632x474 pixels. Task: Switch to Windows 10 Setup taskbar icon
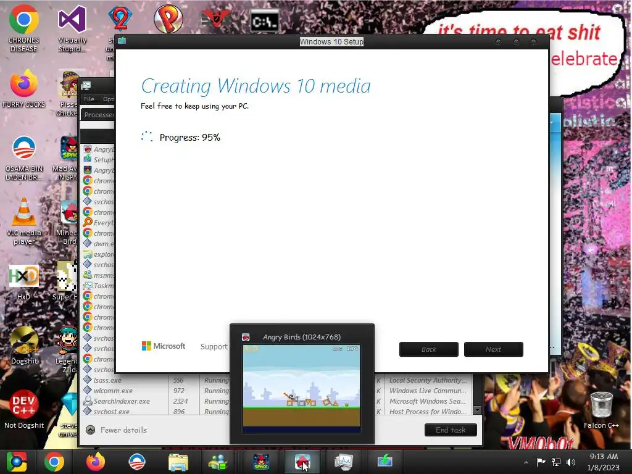point(385,462)
